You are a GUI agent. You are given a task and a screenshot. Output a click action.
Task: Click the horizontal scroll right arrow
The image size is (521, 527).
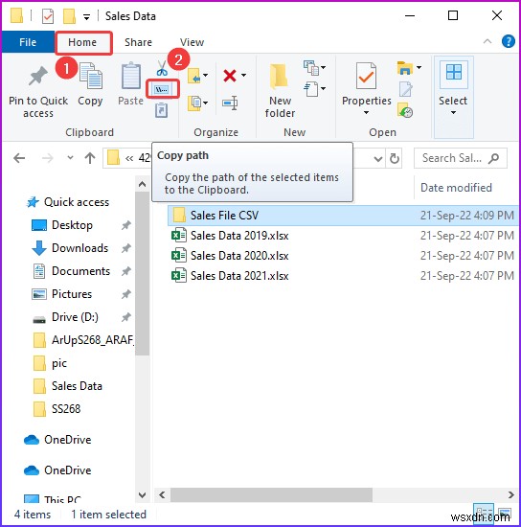(x=510, y=494)
